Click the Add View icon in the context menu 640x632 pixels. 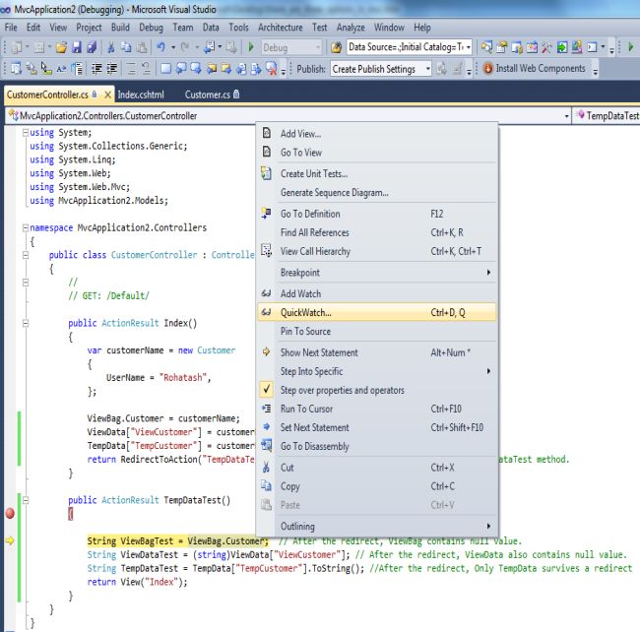pos(266,134)
